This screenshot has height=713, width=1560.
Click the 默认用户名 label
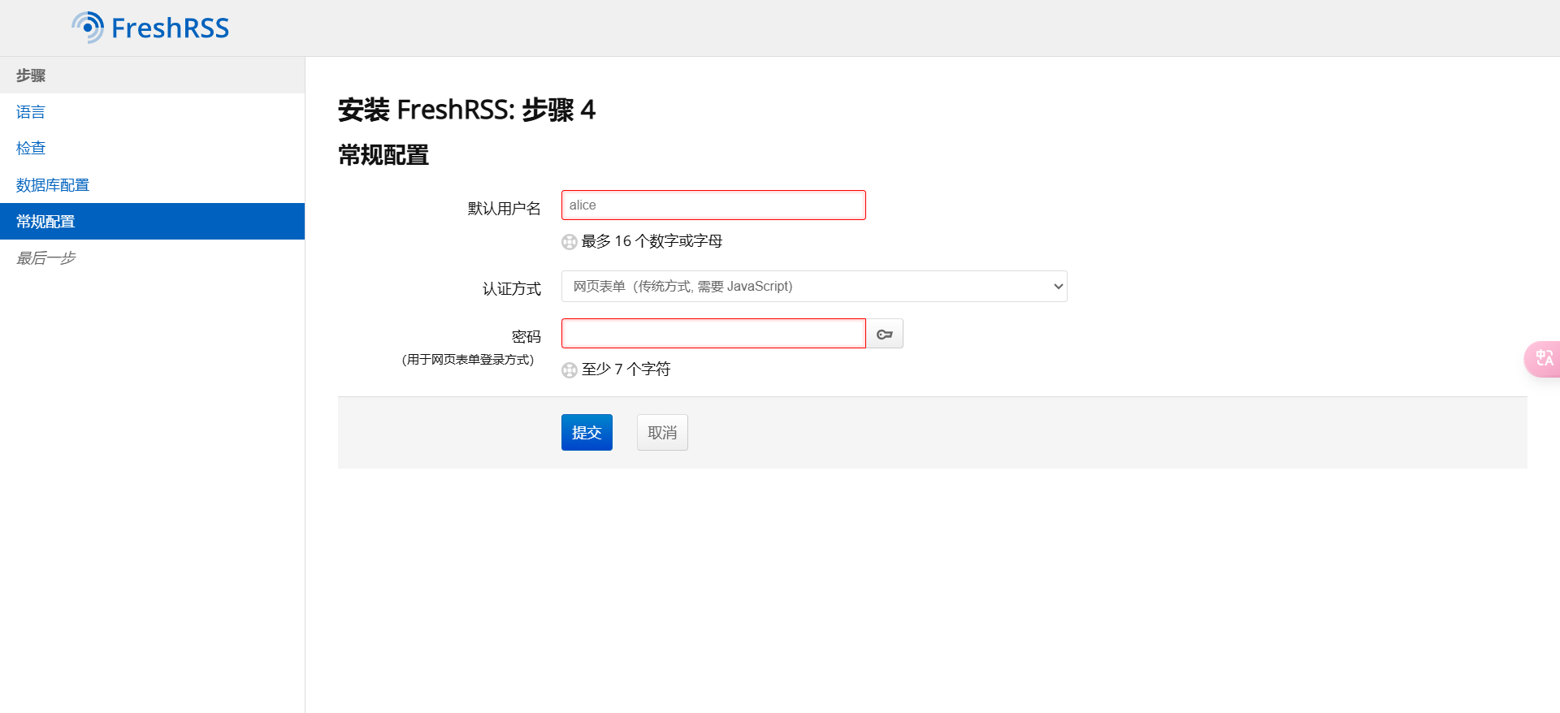pos(504,209)
